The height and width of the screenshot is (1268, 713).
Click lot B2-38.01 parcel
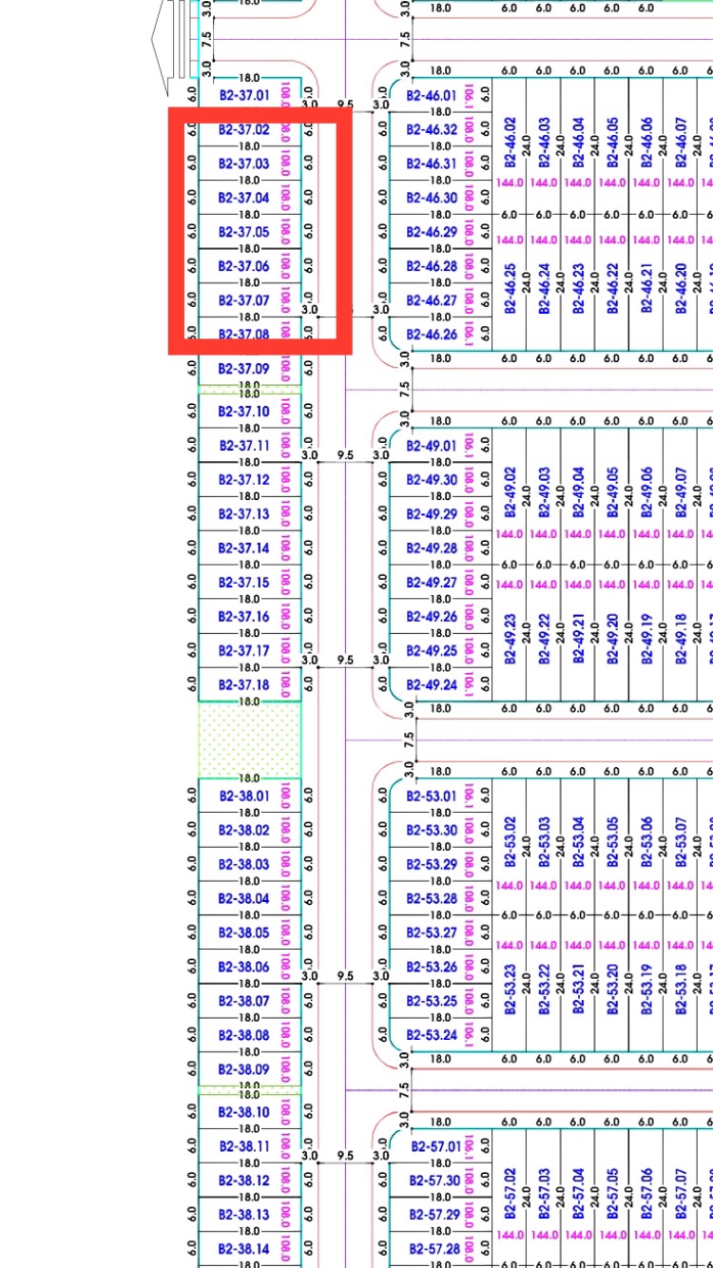click(x=244, y=796)
